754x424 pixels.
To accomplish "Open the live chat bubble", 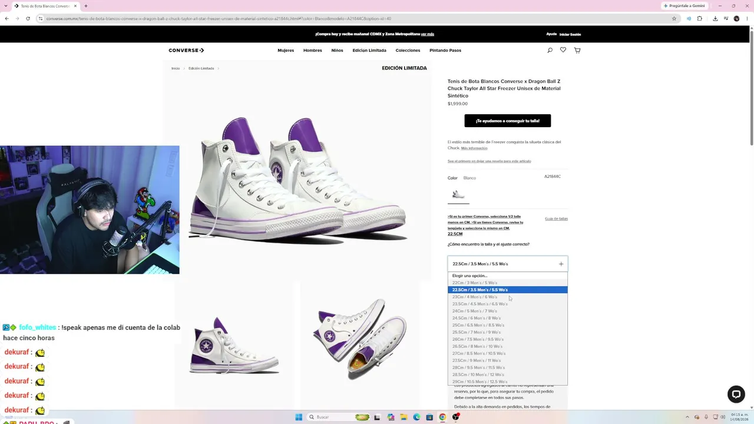I will click(736, 394).
